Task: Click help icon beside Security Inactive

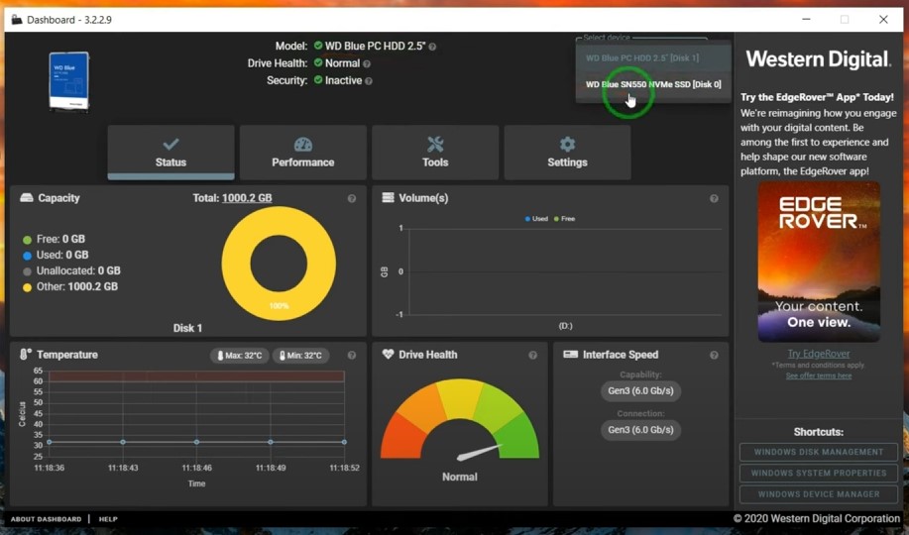Action: [x=369, y=81]
